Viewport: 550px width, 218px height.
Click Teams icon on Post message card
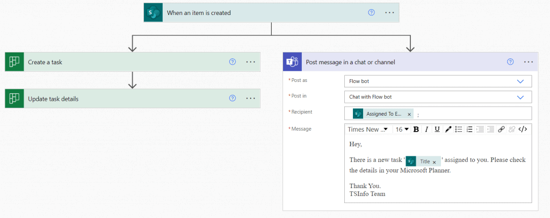pos(293,62)
